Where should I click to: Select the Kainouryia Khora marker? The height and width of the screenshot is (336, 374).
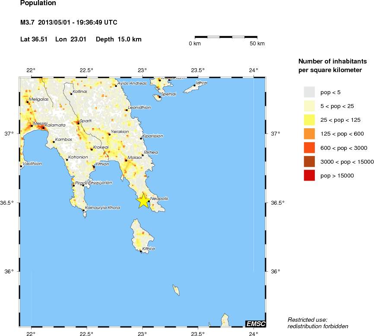(x=83, y=210)
